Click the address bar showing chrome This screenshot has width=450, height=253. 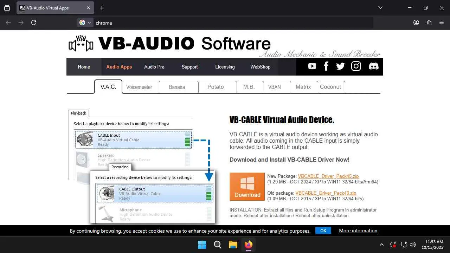point(225,22)
